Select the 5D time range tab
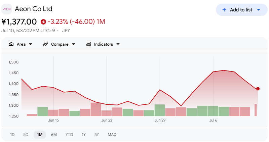This screenshot has width=269, height=142. 26,135
